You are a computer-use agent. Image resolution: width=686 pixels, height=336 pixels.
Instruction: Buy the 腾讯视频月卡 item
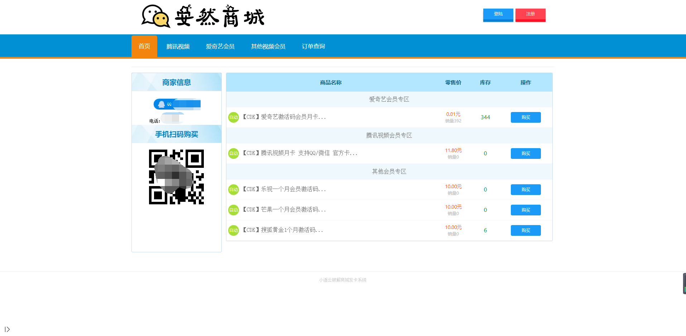click(526, 154)
